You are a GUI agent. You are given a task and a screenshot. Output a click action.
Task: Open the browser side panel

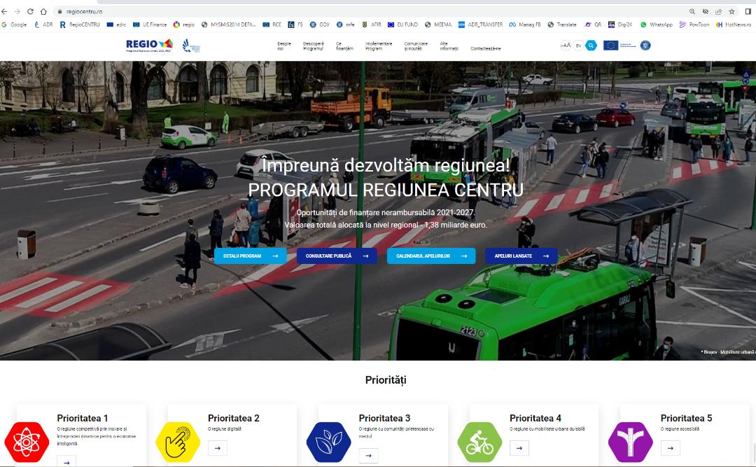pyautogui.click(x=748, y=11)
